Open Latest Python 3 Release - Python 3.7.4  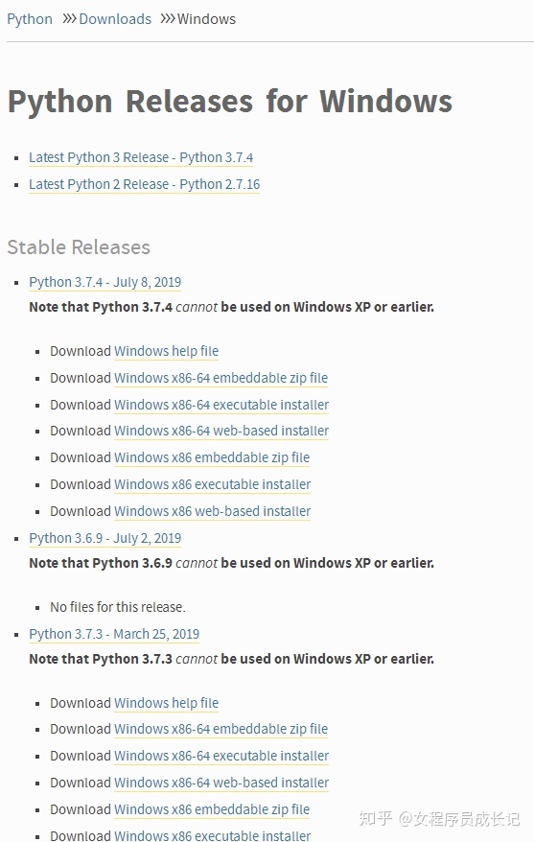[x=141, y=157]
